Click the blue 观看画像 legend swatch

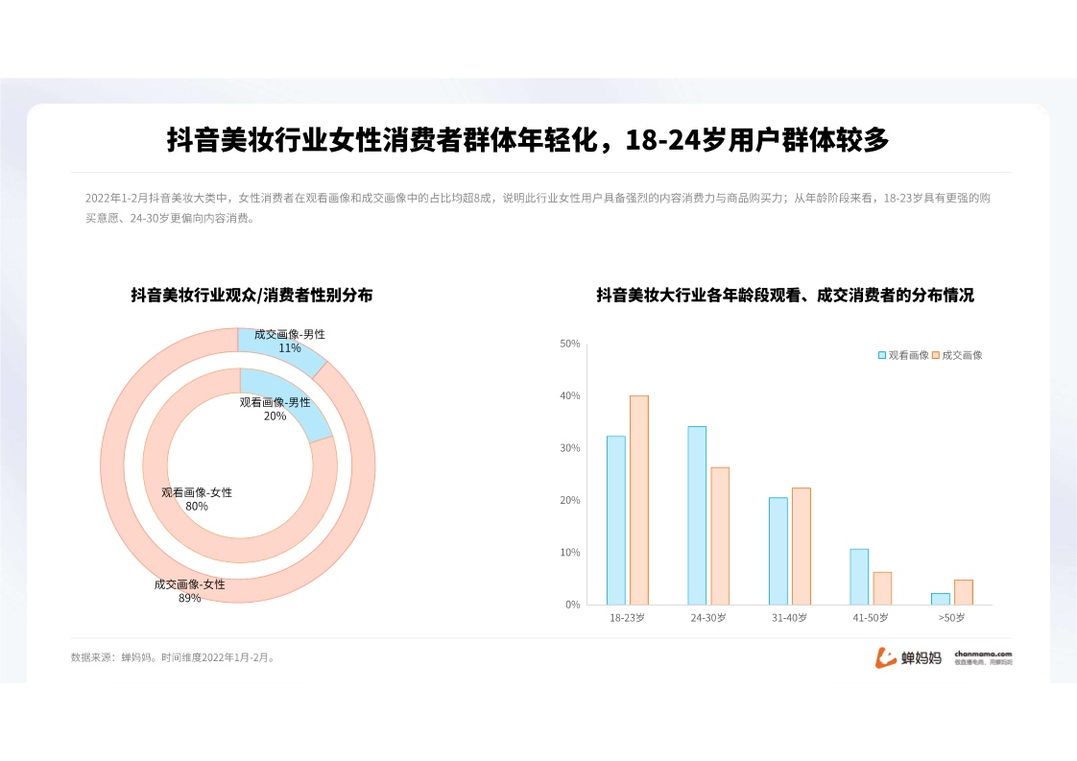click(x=882, y=355)
